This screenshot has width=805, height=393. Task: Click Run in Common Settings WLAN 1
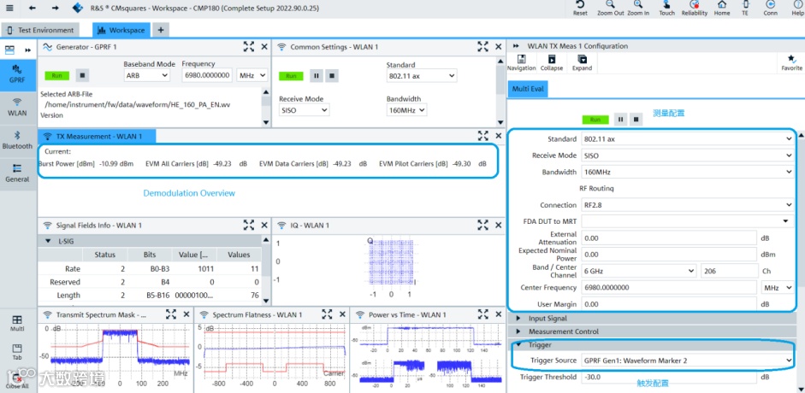[x=291, y=76]
